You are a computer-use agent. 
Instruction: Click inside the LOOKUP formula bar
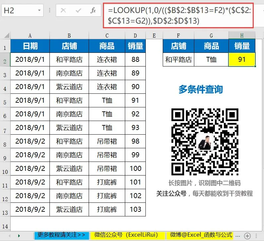tap(178, 16)
